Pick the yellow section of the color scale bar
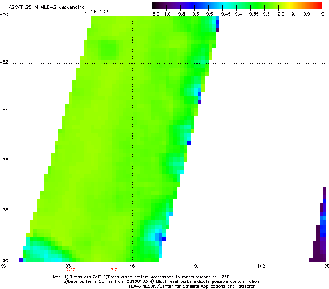The width and height of the screenshot is (329, 289). pos(289,6)
